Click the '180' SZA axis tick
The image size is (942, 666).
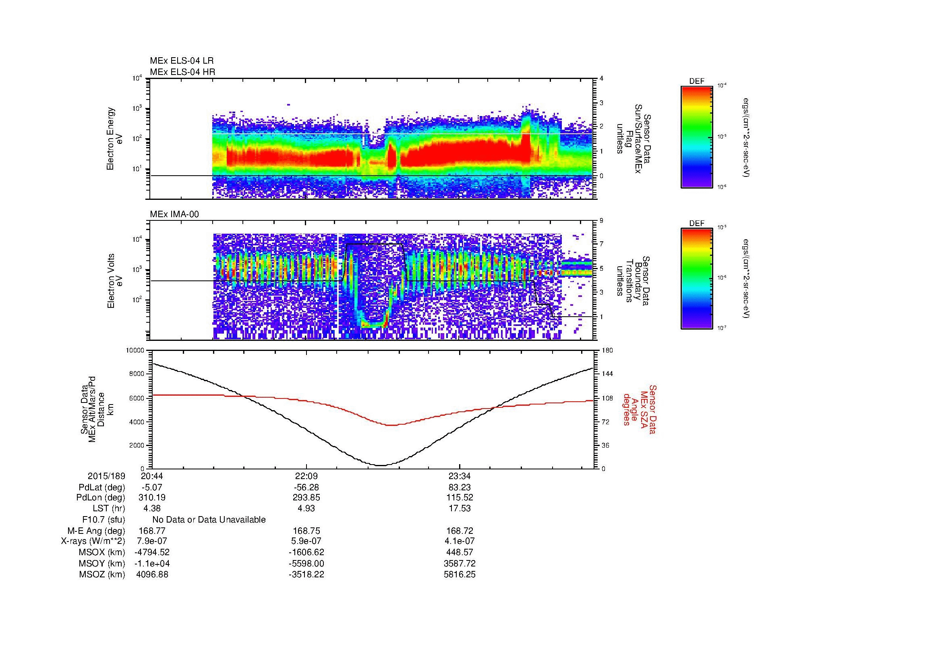pos(607,351)
